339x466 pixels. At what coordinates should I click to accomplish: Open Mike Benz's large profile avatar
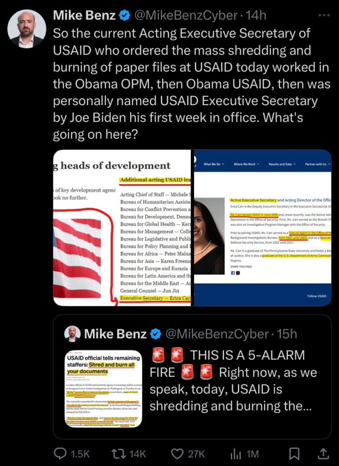click(26, 29)
